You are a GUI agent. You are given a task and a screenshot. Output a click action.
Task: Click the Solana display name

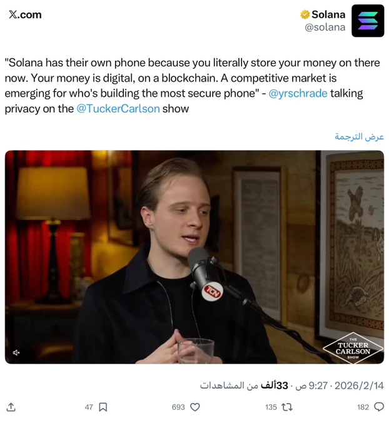[x=328, y=14]
